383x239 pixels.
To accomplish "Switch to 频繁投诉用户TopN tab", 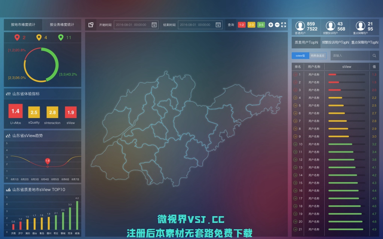I will point(335,42).
